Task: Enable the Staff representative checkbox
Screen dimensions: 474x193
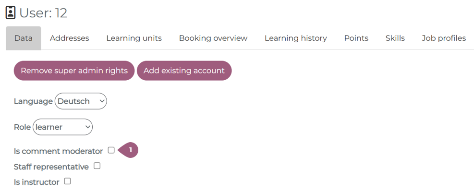Action: 97,166
